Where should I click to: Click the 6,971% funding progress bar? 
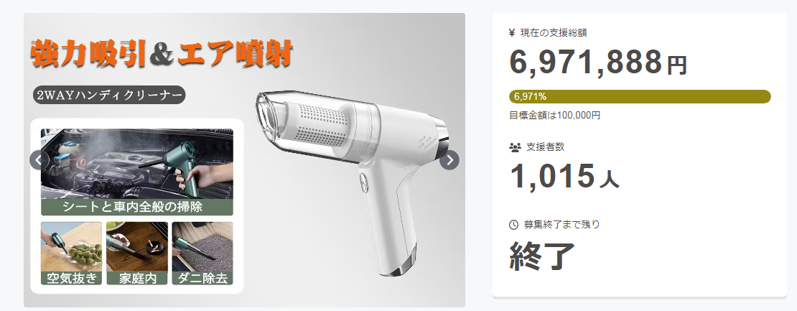click(640, 96)
